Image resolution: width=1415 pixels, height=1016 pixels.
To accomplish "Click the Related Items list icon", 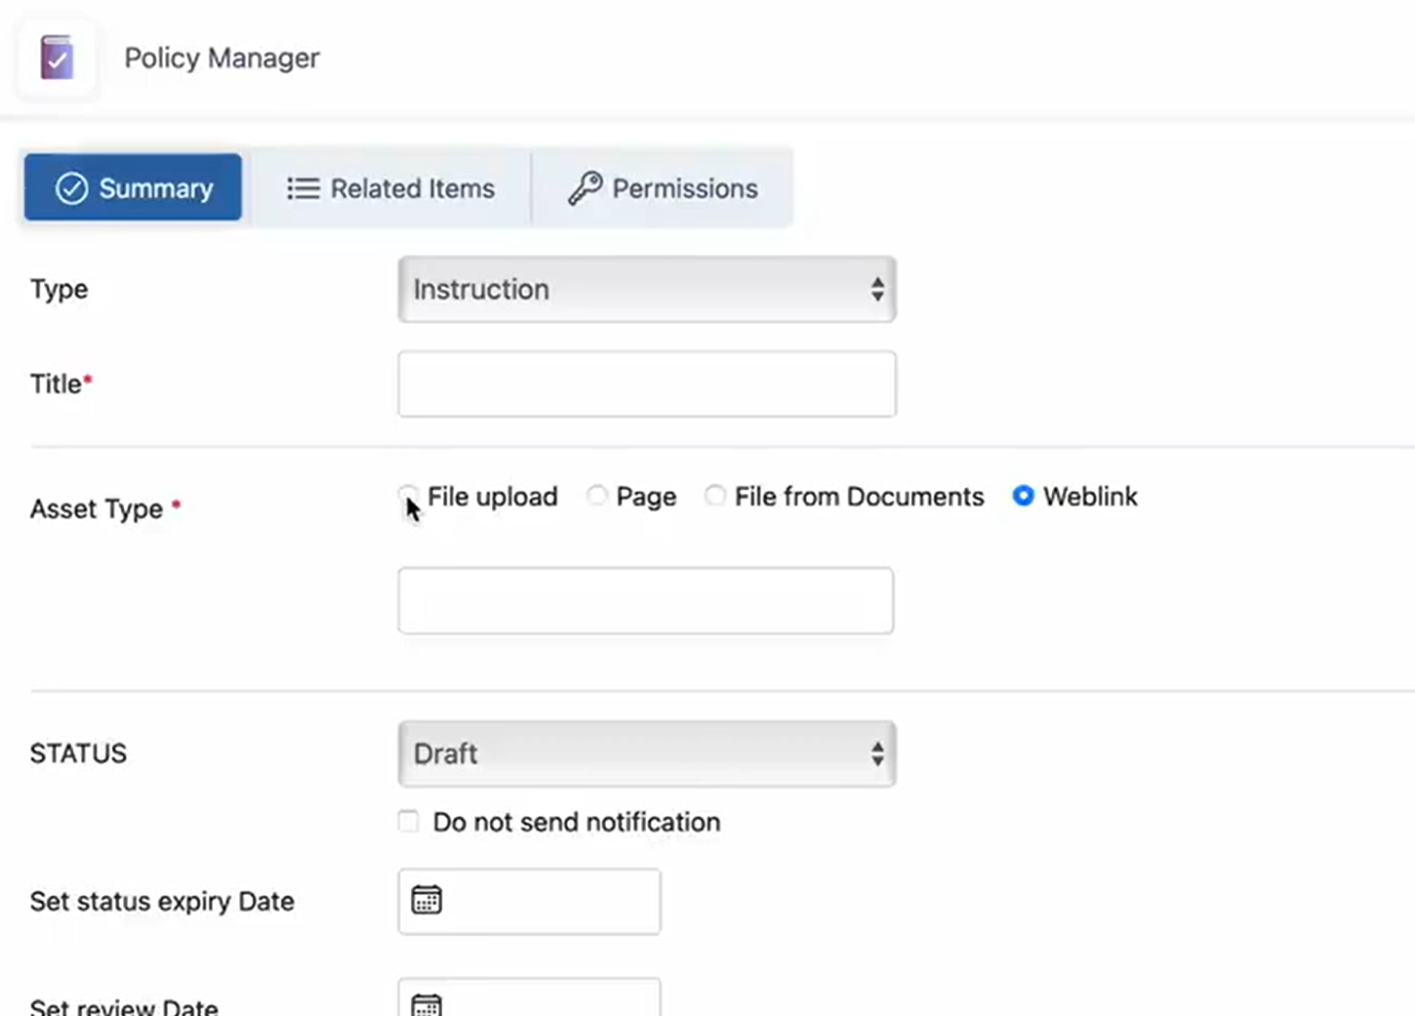I will coord(303,188).
